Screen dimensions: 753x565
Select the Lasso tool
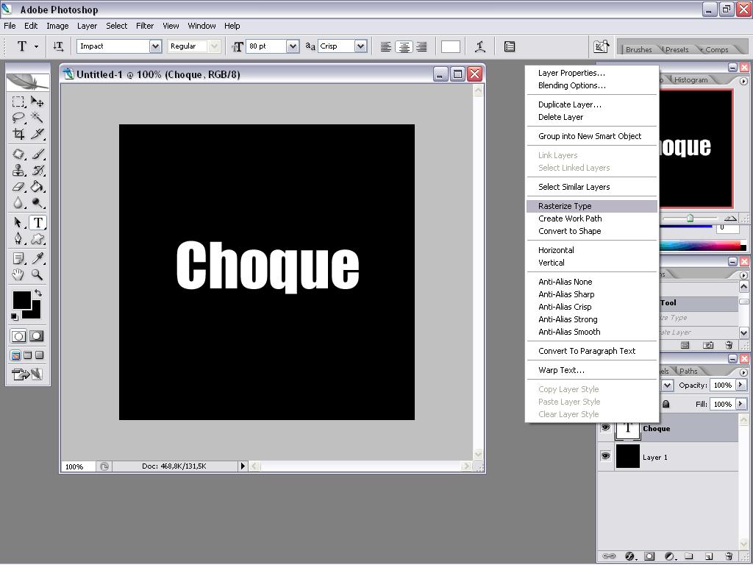tap(18, 118)
